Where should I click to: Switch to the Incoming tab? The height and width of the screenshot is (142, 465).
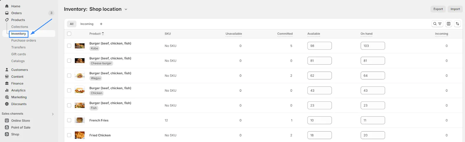[87, 24]
